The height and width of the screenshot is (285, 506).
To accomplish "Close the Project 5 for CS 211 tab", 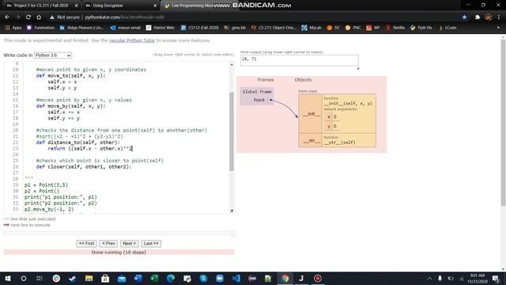I will [x=76, y=6].
